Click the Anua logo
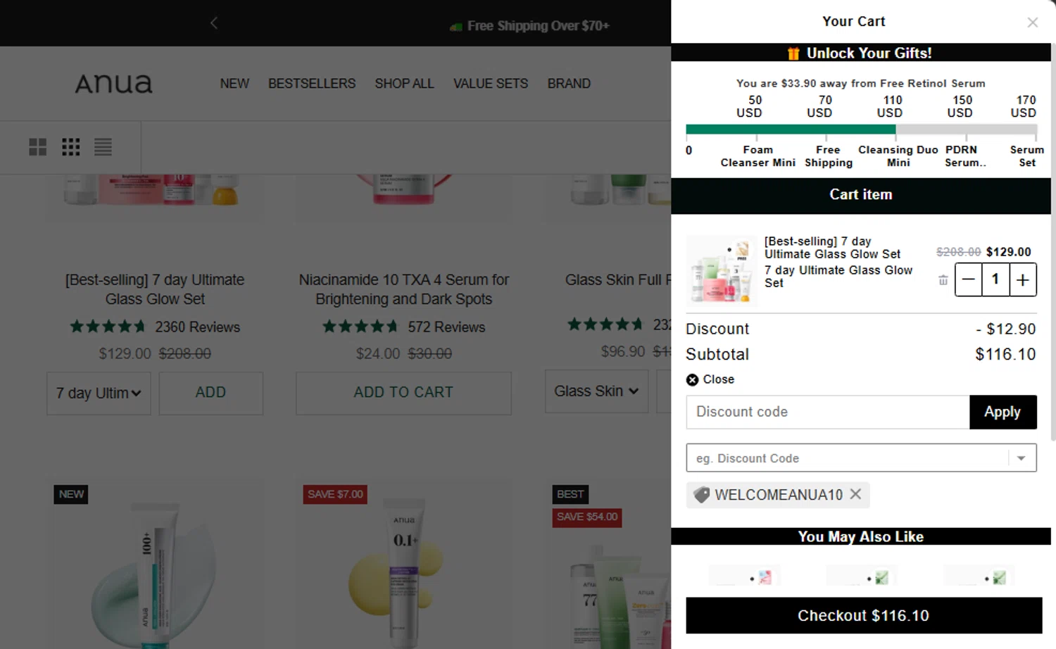Image resolution: width=1056 pixels, height=649 pixels. pos(114,84)
